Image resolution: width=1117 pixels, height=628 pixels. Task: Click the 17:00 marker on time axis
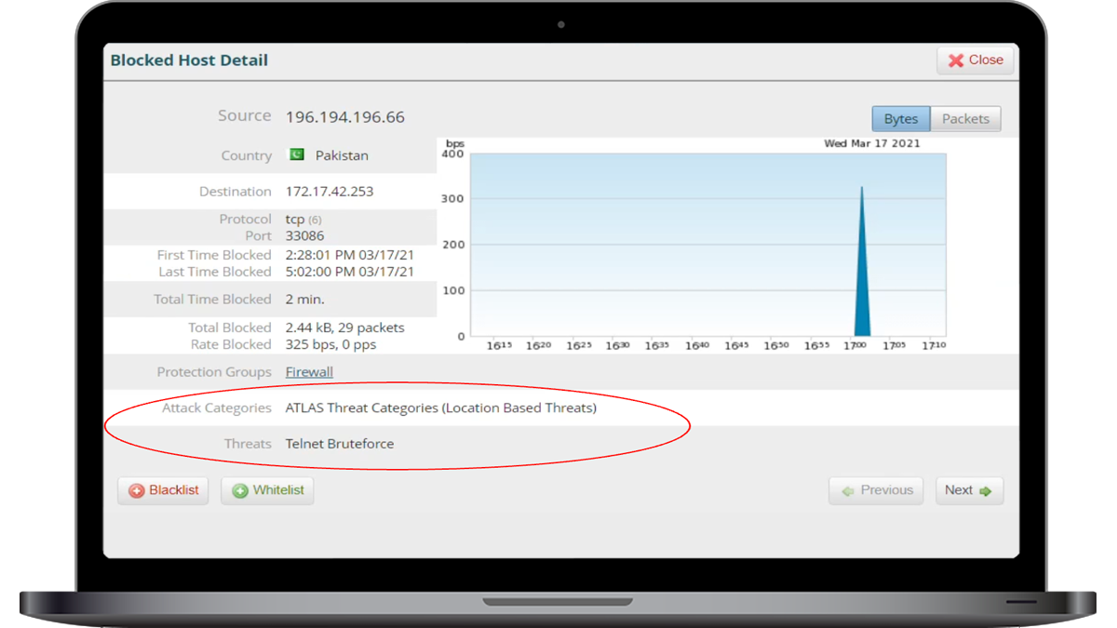855,345
